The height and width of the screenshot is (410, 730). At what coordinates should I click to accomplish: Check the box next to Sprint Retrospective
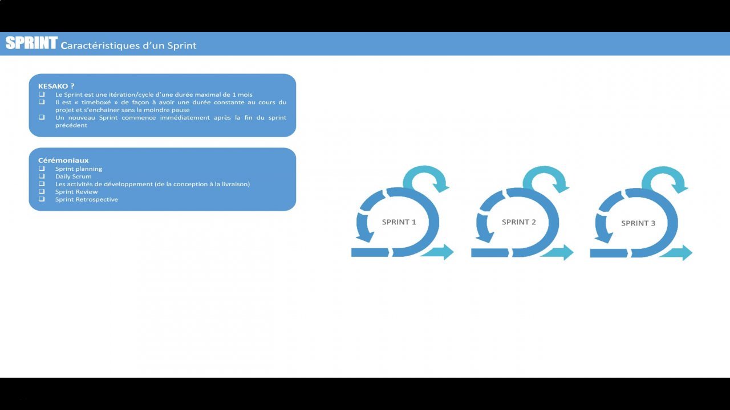[x=42, y=199]
